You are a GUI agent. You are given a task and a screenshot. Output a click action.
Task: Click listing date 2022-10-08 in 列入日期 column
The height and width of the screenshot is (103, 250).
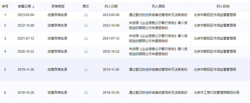click(x=111, y=25)
